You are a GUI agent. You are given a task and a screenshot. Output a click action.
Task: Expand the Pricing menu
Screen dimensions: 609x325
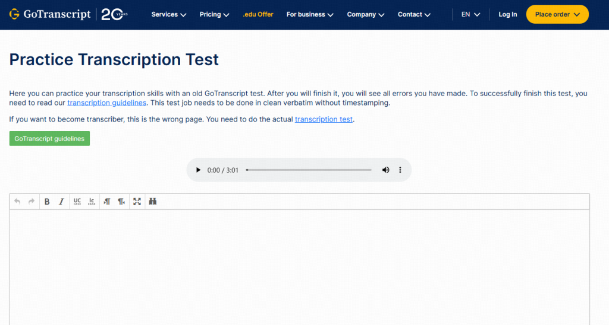(x=214, y=14)
